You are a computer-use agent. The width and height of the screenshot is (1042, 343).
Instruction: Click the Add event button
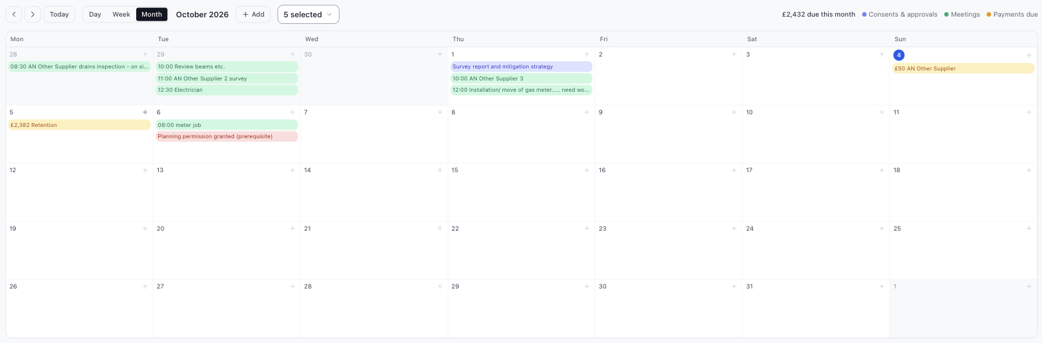point(253,14)
